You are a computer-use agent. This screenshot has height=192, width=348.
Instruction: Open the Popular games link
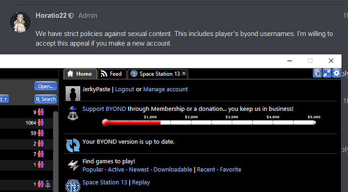[x=93, y=169]
